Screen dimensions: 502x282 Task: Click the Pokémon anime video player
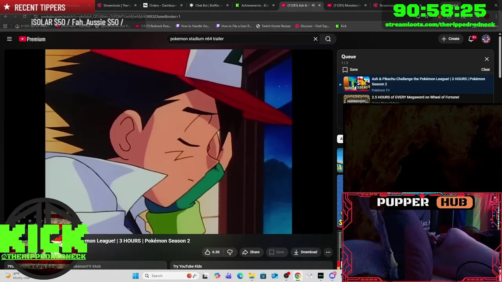[x=169, y=141]
